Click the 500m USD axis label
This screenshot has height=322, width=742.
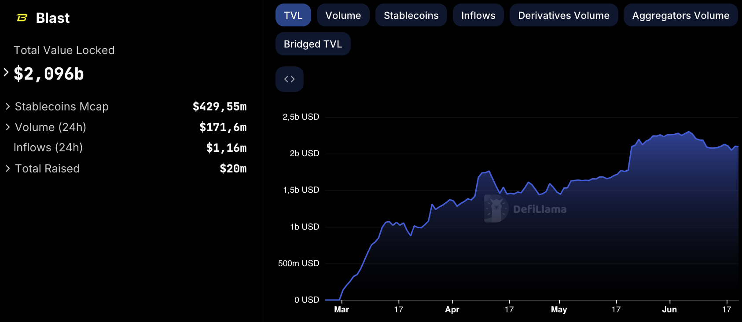[299, 263]
